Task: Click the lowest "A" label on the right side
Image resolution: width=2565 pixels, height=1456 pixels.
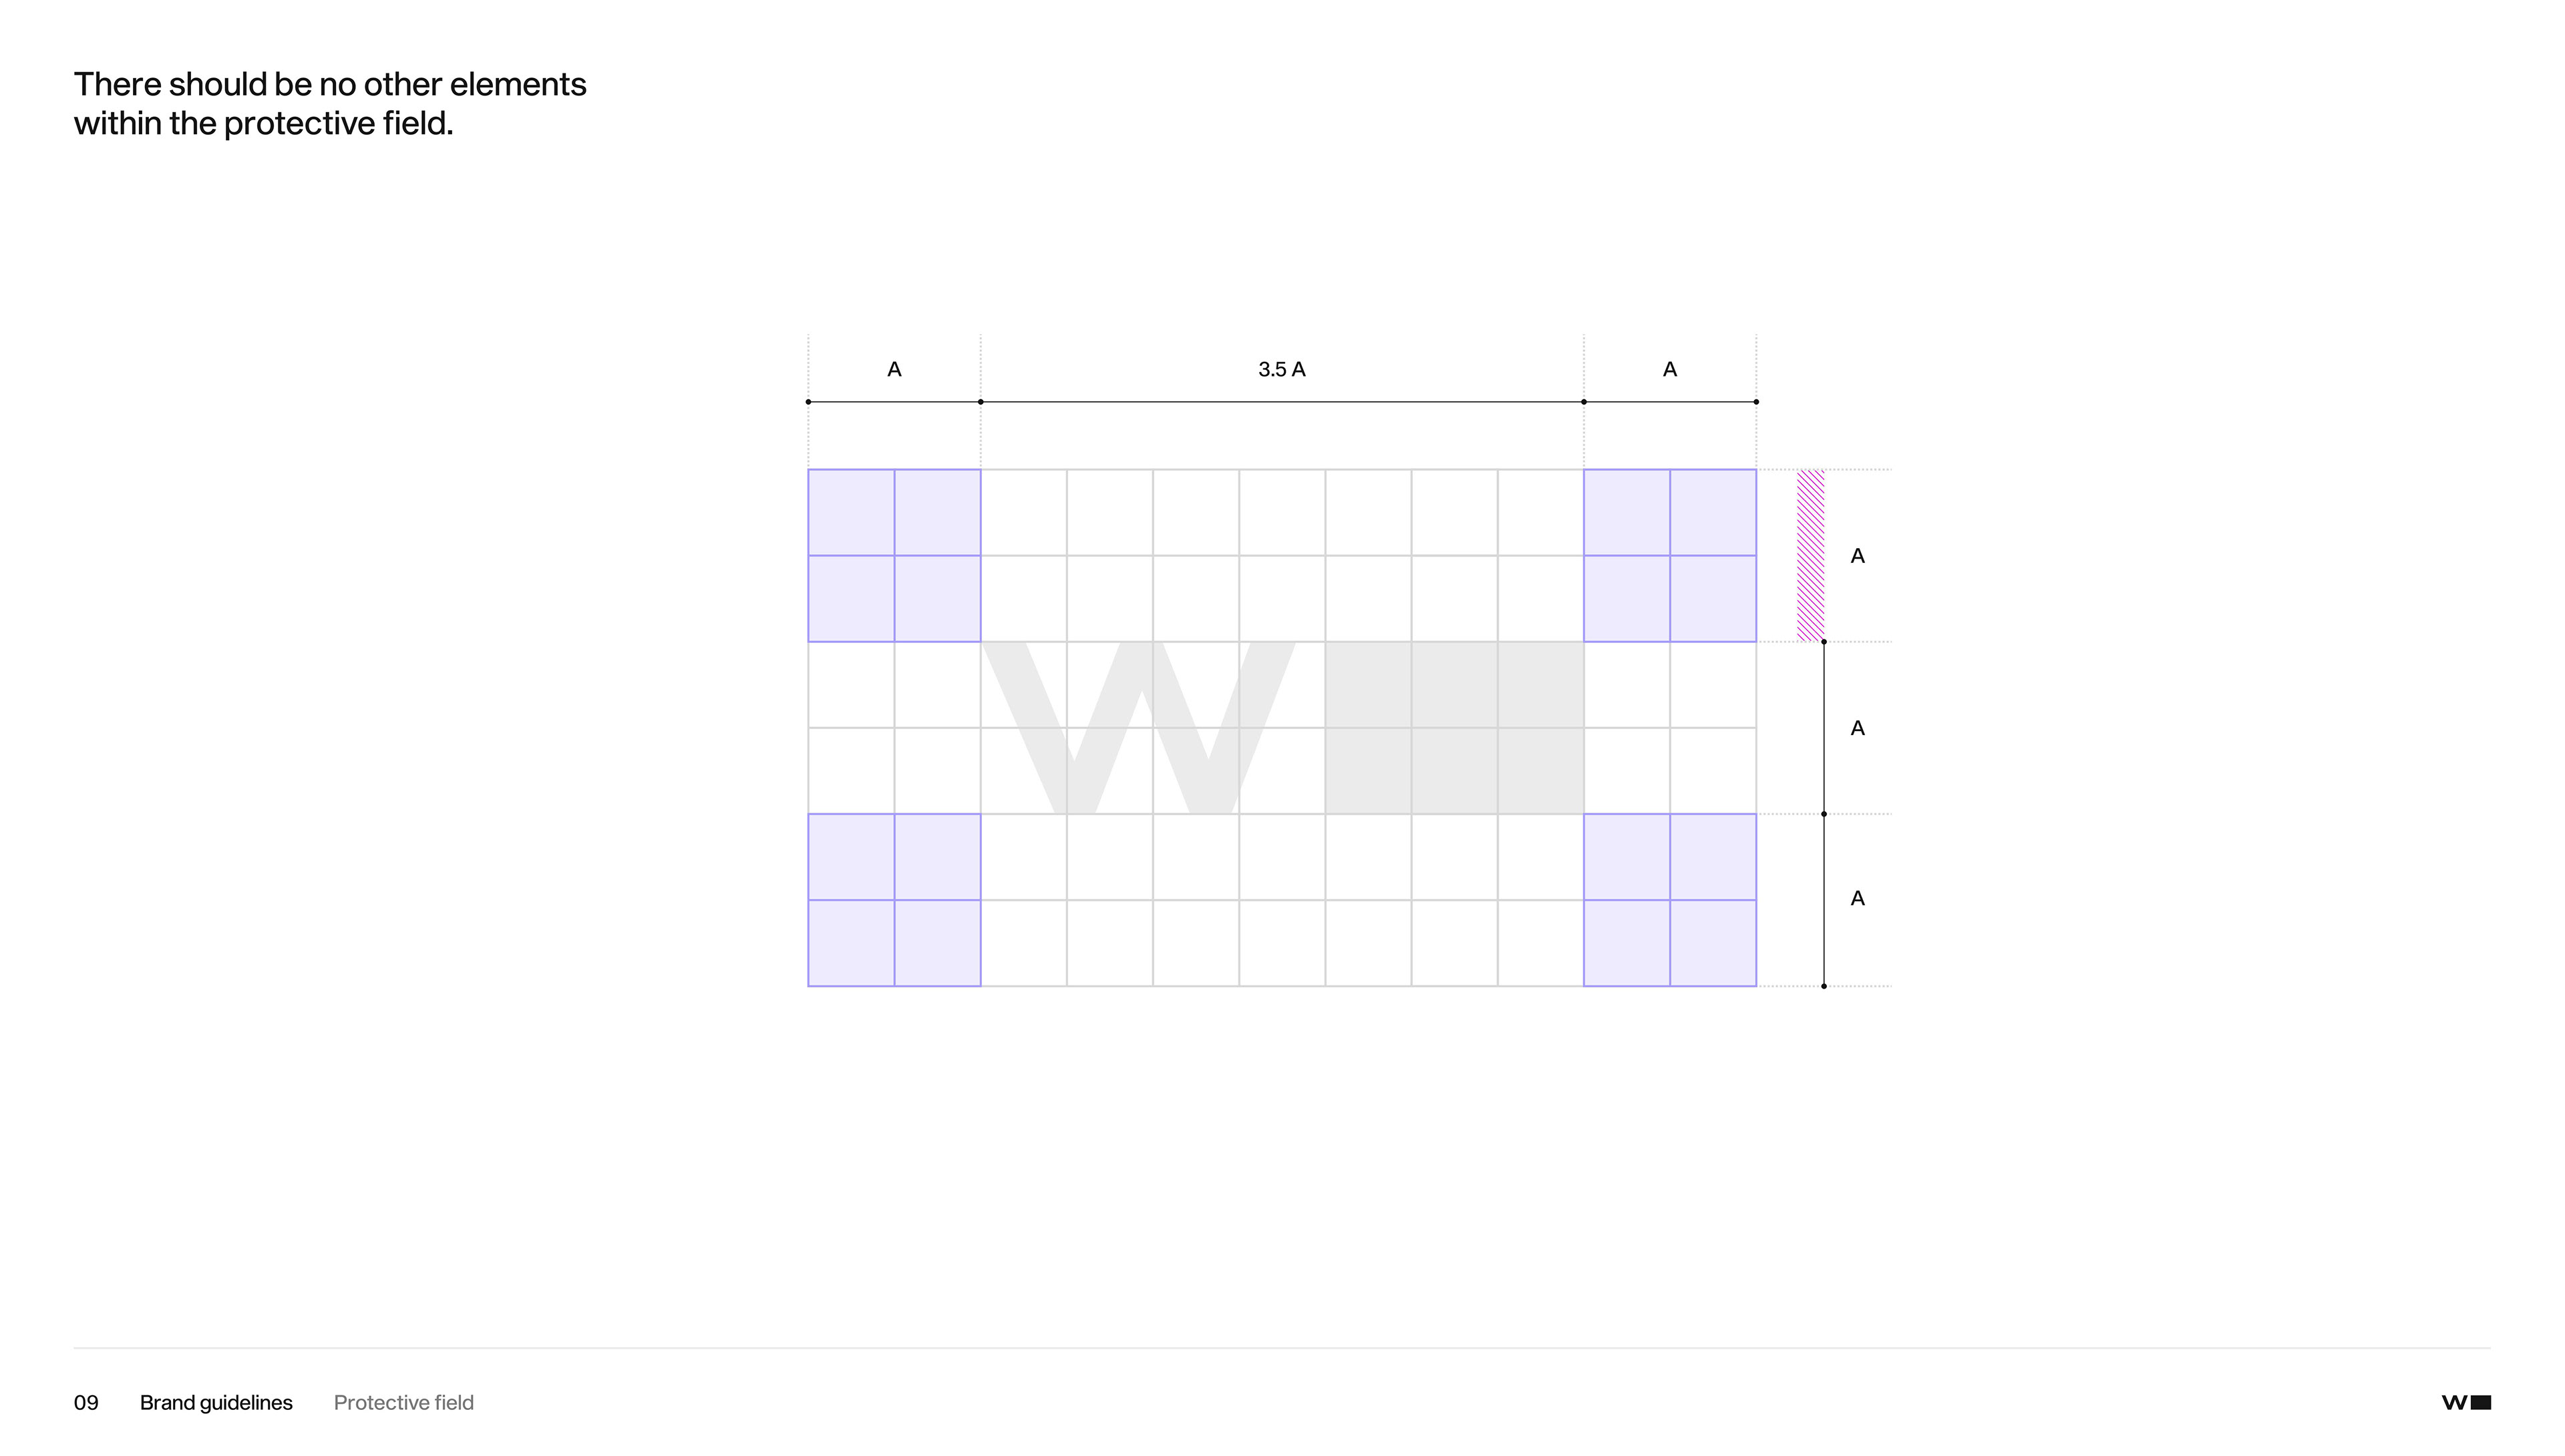Action: click(1857, 898)
